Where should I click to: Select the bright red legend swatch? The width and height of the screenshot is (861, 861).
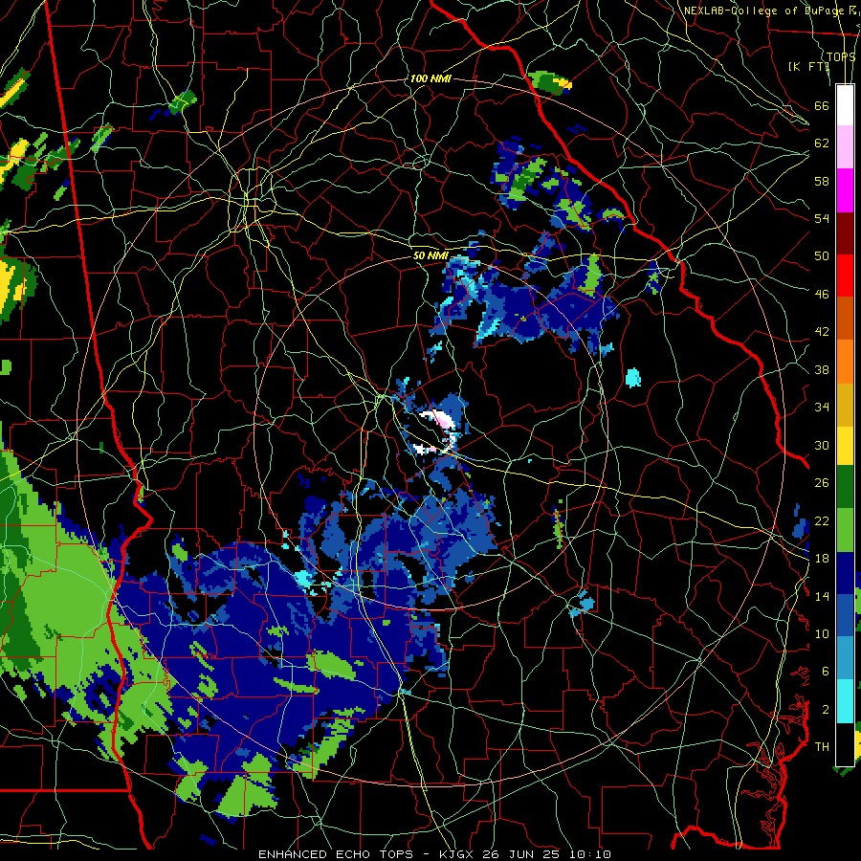click(x=845, y=276)
